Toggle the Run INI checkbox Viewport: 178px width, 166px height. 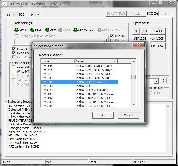point(112,40)
